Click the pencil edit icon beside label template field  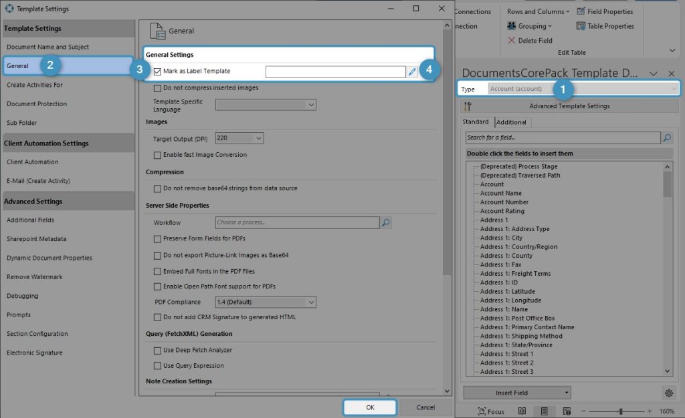click(x=412, y=72)
